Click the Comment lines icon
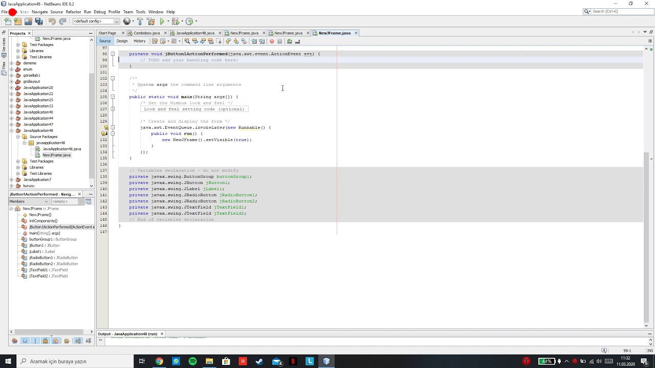The image size is (655, 368). (x=289, y=41)
